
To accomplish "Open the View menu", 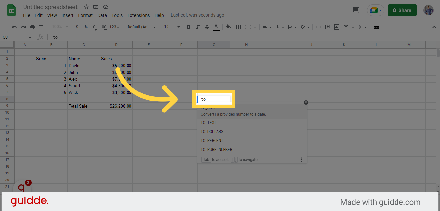I will click(x=52, y=15).
